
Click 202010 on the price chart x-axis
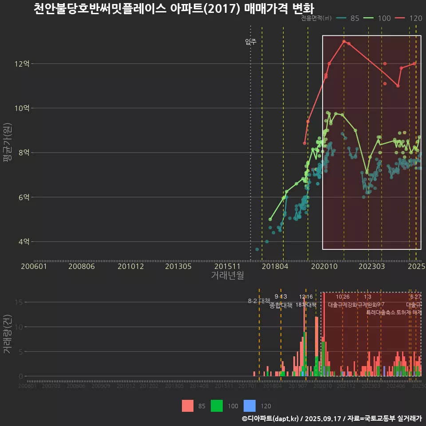click(324, 266)
